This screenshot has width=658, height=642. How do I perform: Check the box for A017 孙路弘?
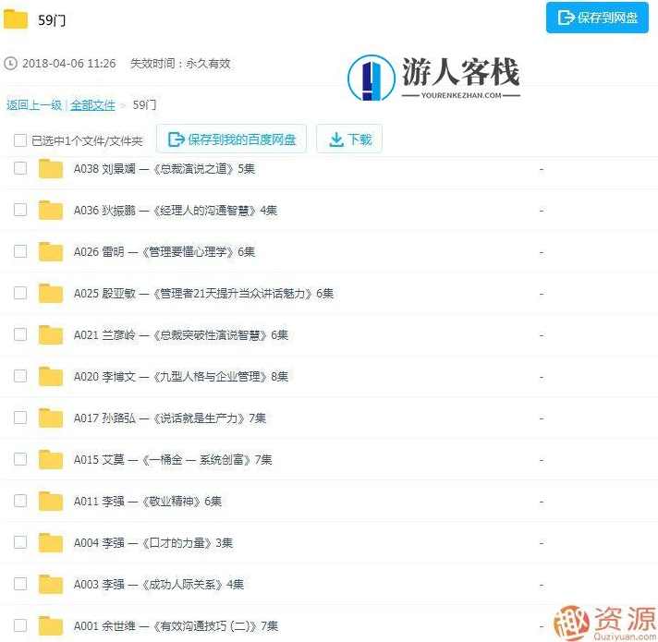(x=20, y=418)
